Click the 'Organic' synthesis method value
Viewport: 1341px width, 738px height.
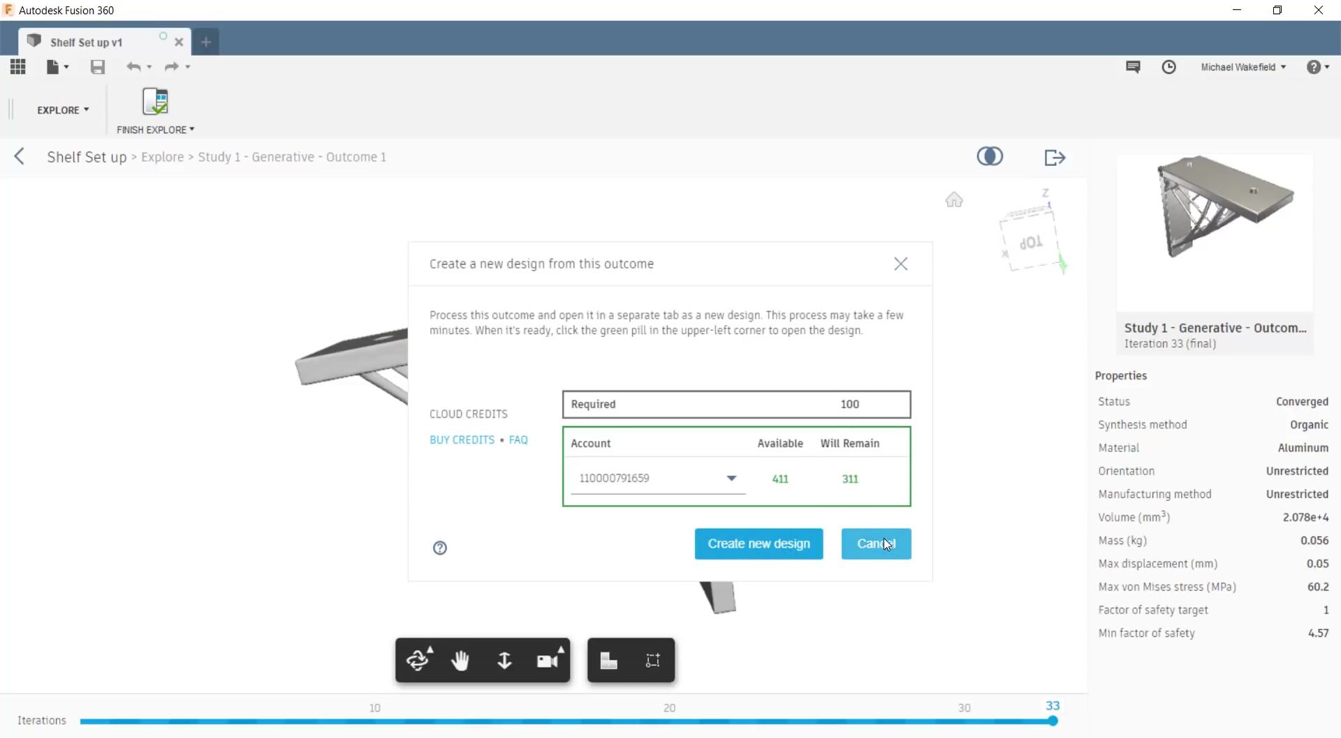click(1309, 425)
